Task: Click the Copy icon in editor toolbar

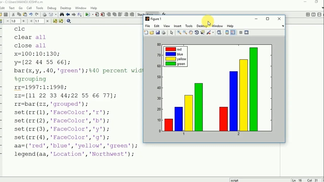Action: pyautogui.click(x=19, y=15)
